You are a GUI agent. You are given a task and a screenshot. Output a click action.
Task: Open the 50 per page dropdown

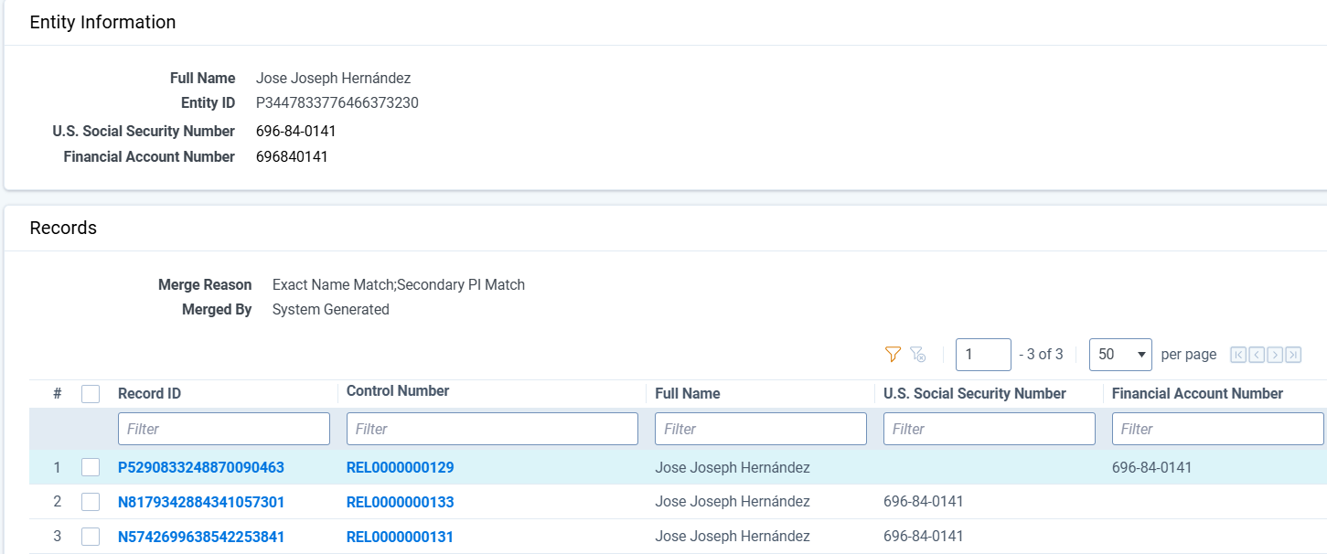pos(1119,355)
